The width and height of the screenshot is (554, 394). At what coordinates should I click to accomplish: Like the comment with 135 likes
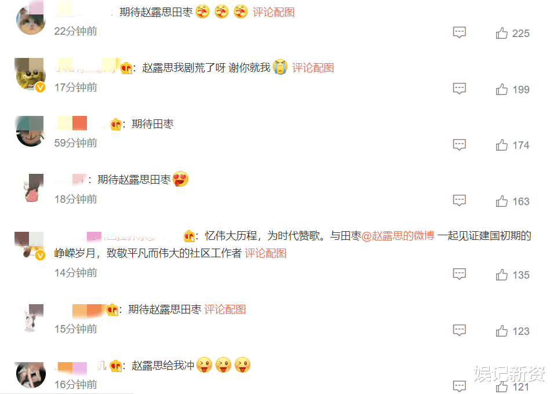501,275
